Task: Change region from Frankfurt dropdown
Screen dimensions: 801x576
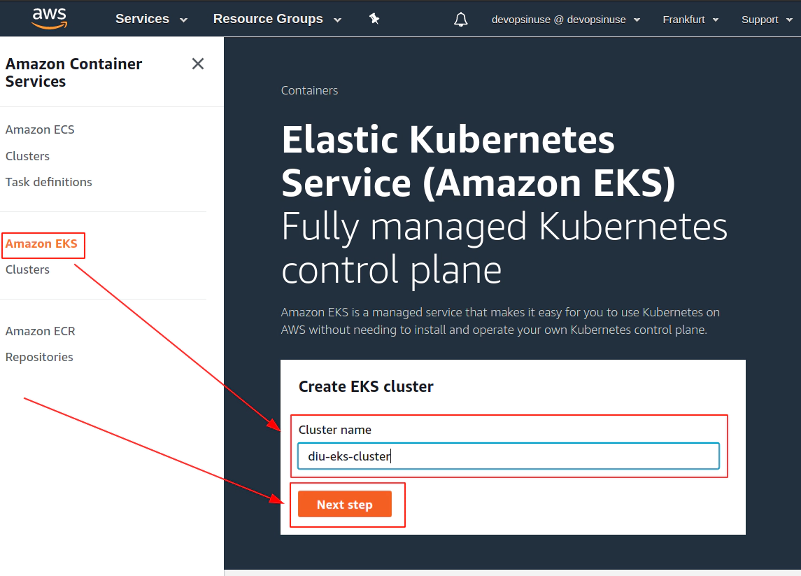Action: click(x=690, y=20)
